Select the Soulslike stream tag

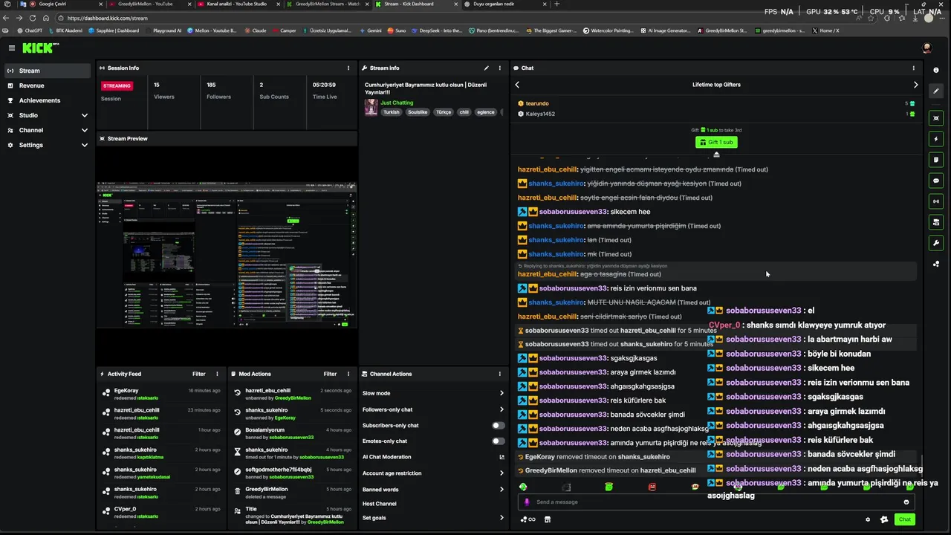(418, 112)
